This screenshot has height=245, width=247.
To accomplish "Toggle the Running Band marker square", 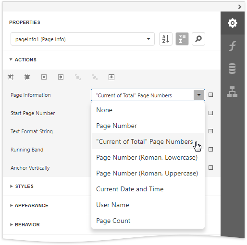I will pos(210,150).
